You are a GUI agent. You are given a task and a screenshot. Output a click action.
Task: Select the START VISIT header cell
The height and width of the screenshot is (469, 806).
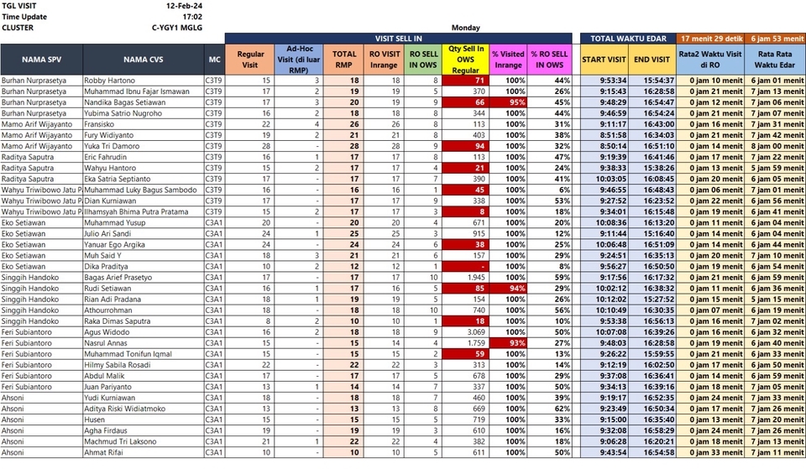tap(604, 60)
